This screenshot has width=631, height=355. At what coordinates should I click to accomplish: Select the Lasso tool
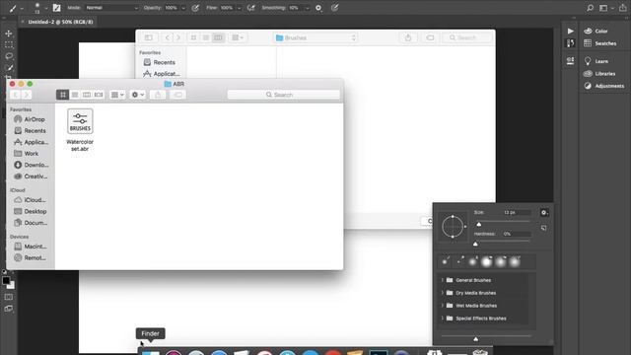9,56
